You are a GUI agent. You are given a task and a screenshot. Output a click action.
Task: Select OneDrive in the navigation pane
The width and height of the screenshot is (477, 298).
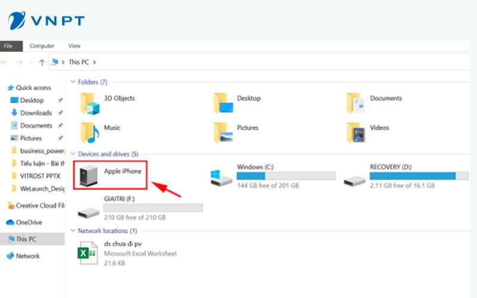(29, 222)
